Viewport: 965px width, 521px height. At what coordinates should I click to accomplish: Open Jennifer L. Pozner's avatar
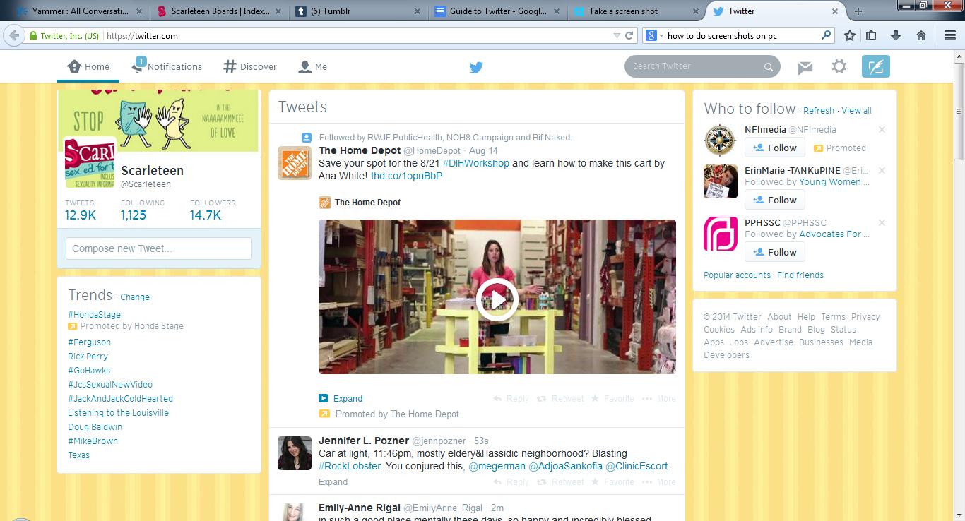[x=294, y=453]
